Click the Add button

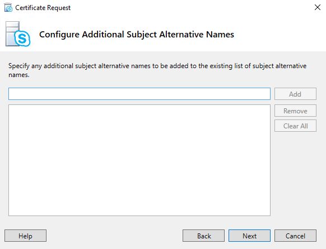coord(295,94)
